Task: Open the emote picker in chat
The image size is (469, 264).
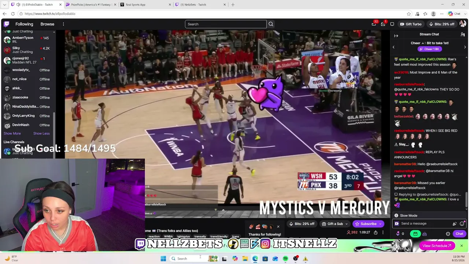Action: [x=462, y=224]
